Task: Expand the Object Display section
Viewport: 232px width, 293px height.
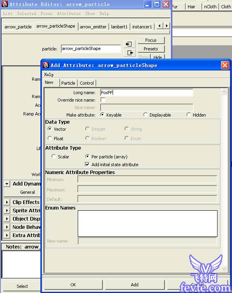Action: (7, 219)
